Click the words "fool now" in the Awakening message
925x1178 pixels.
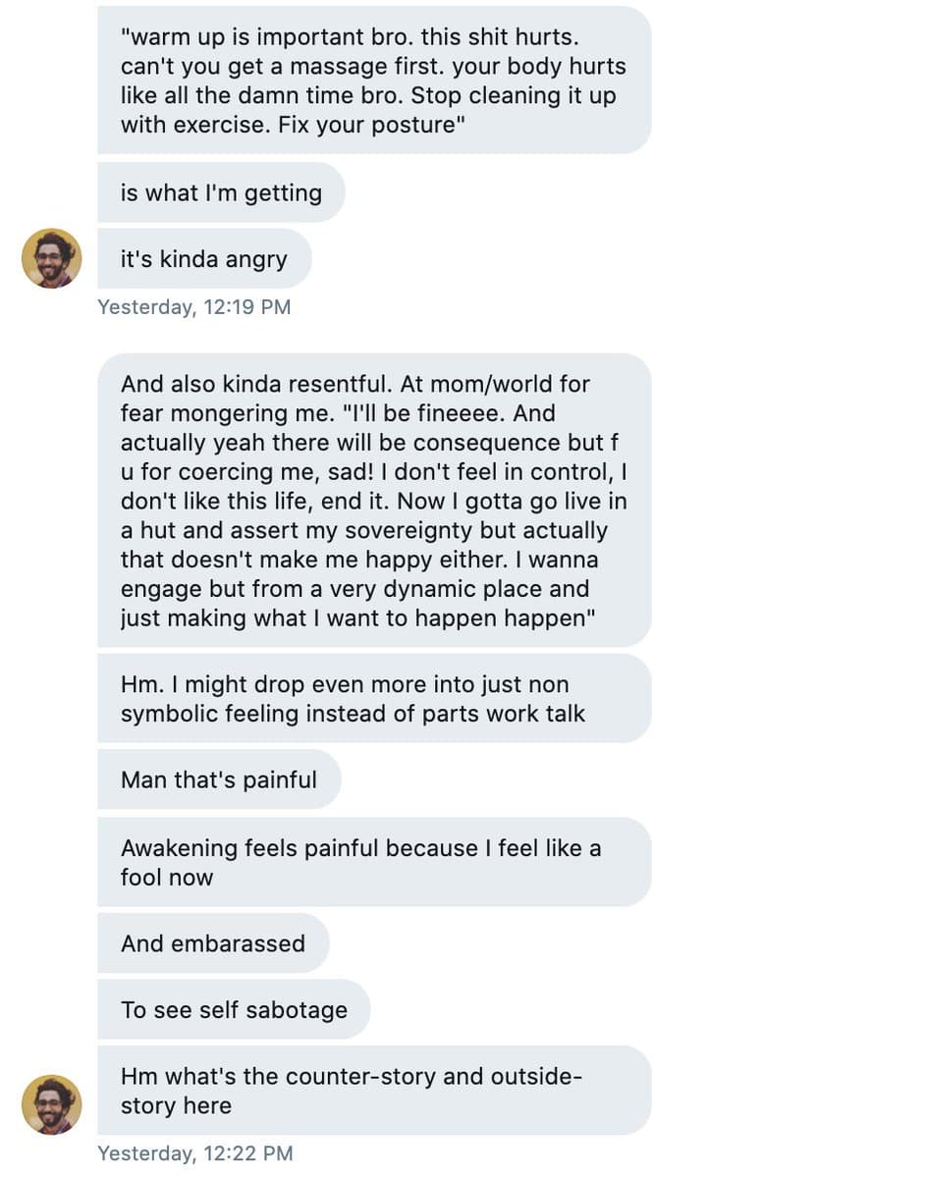tap(167, 877)
